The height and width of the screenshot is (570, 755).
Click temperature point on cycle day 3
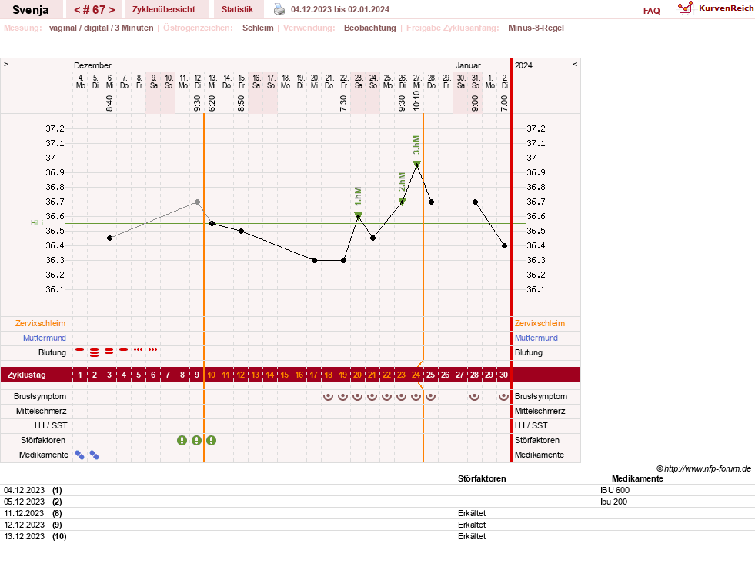(x=110, y=238)
